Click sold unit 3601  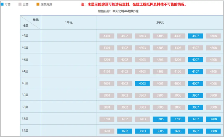(x=107, y=131)
